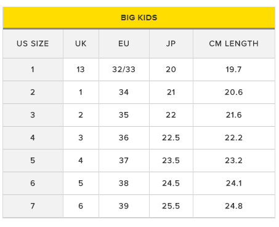Select the EU 34 cell

click(x=124, y=92)
